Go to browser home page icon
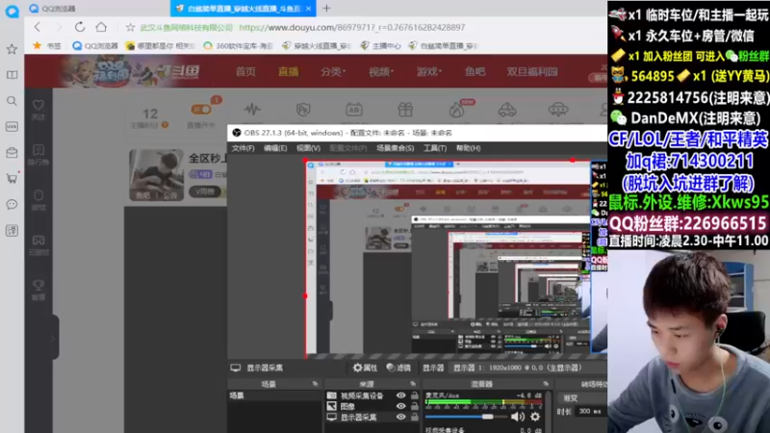The height and width of the screenshot is (433, 770). 101,27
